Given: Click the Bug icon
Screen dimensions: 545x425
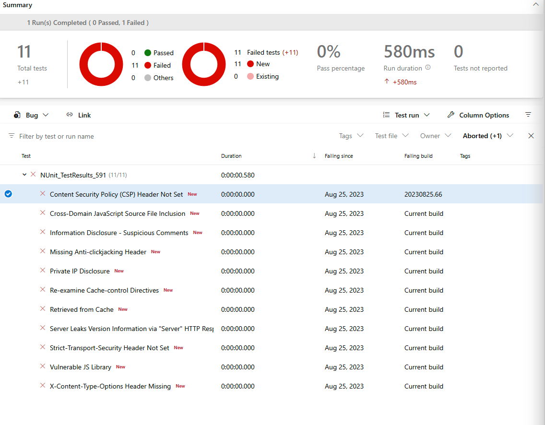Looking at the screenshot, I should tap(17, 115).
